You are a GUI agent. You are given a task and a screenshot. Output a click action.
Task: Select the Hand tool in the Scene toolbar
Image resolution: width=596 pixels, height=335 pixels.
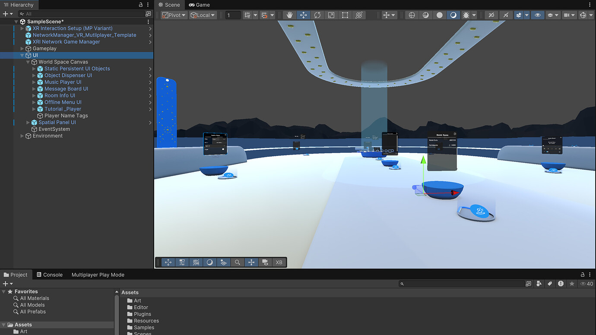pyautogui.click(x=289, y=15)
